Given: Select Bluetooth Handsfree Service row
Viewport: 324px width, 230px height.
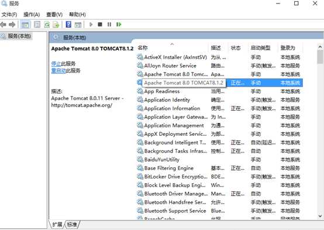Looking at the screenshot, I should [220, 202].
